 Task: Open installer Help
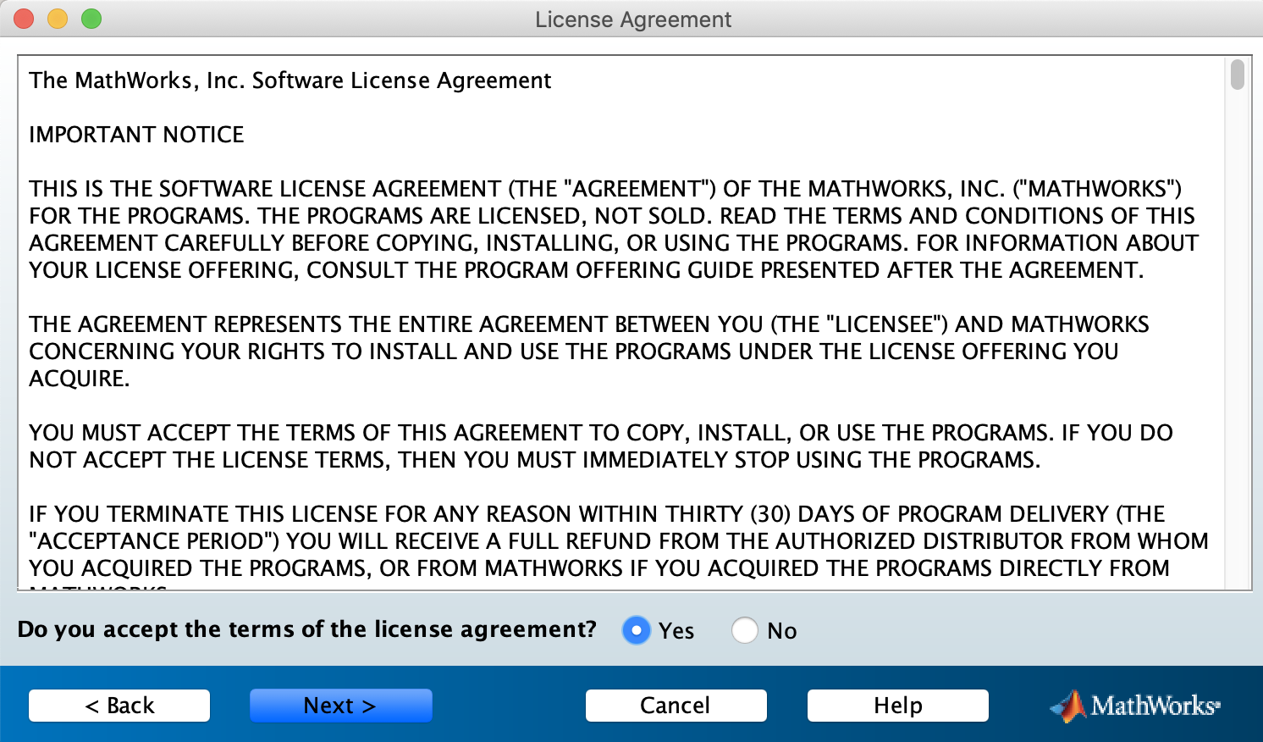pos(897,705)
